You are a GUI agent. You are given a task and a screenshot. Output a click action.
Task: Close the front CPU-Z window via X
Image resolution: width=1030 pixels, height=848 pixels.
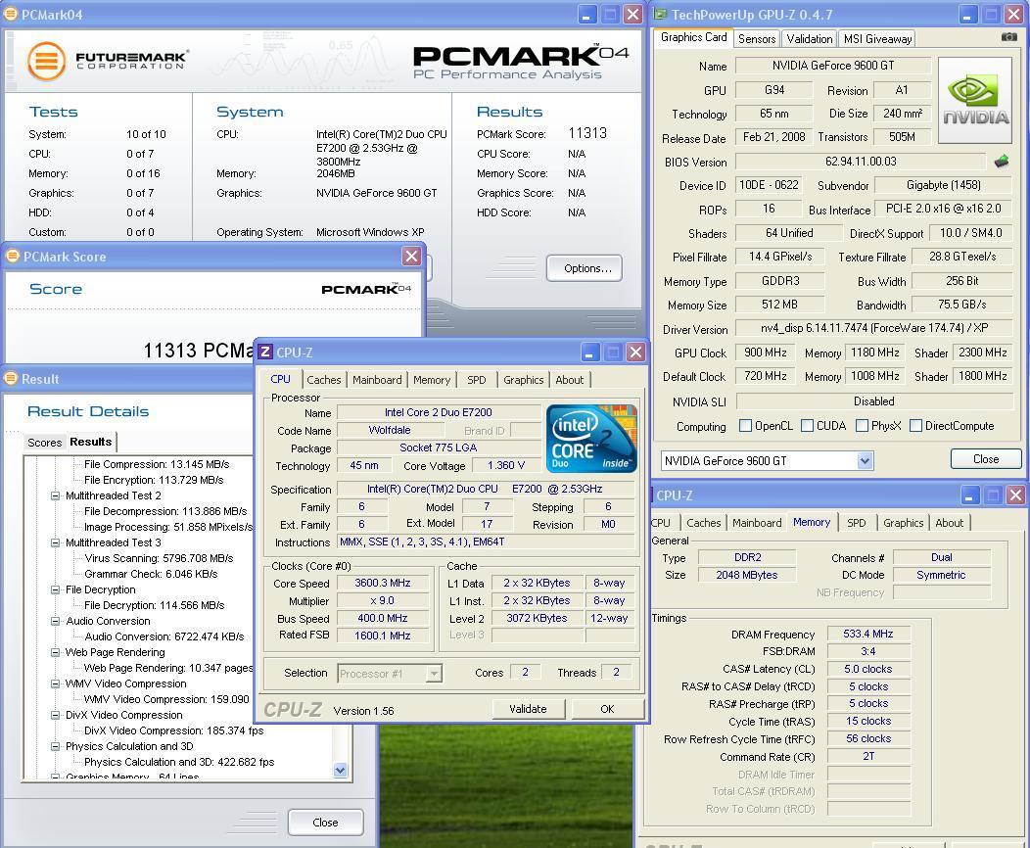[635, 353]
